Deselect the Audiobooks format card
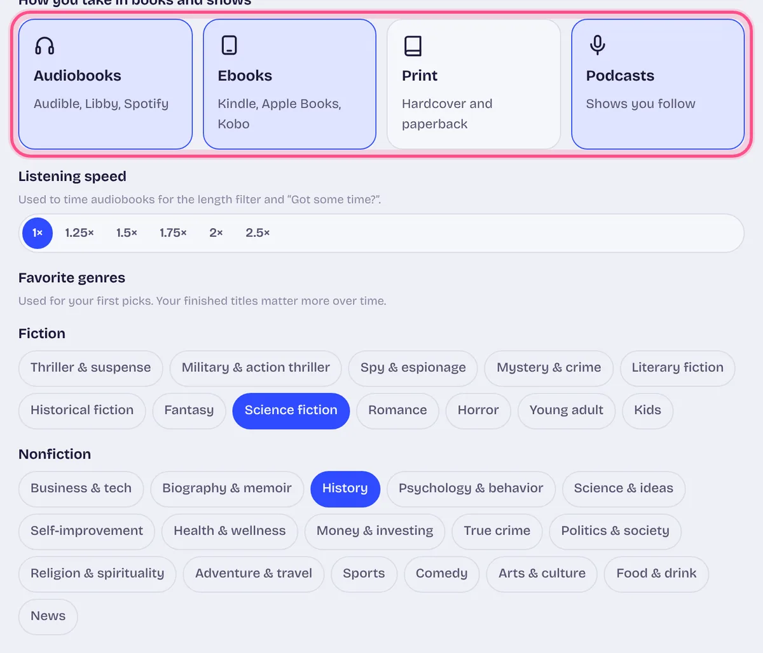Image resolution: width=763 pixels, height=653 pixels. [x=106, y=84]
